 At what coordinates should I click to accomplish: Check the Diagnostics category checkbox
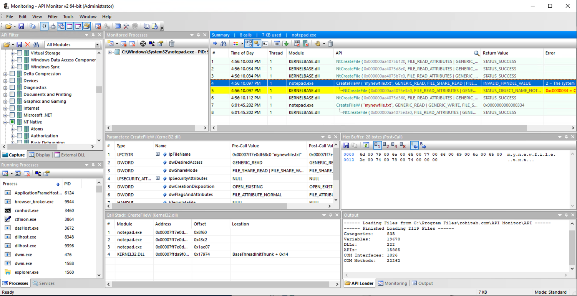click(12, 87)
